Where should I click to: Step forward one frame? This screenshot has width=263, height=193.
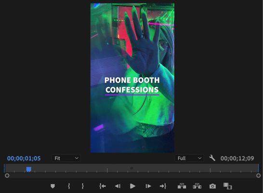(x=148, y=186)
